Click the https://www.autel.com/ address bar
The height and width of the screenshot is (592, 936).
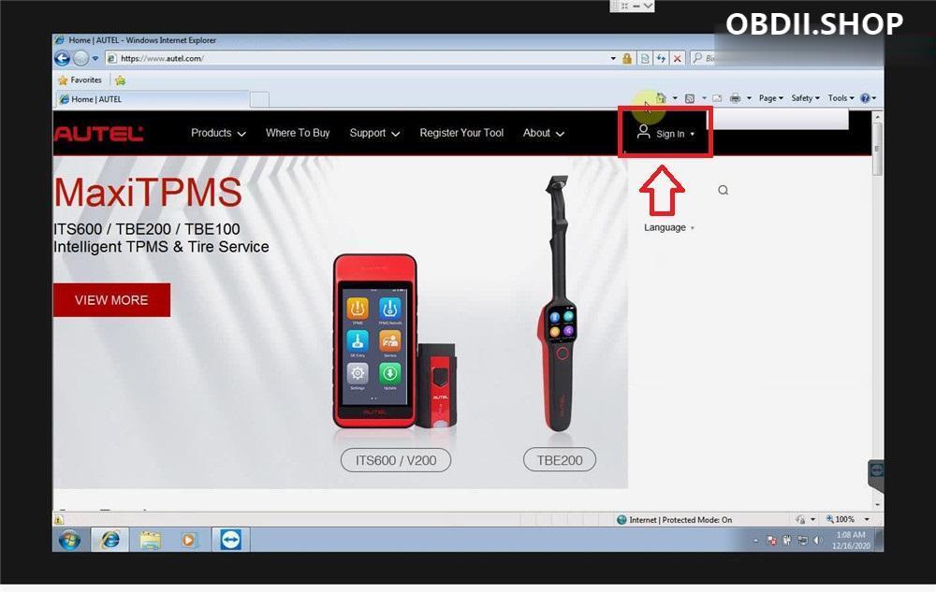click(x=359, y=58)
